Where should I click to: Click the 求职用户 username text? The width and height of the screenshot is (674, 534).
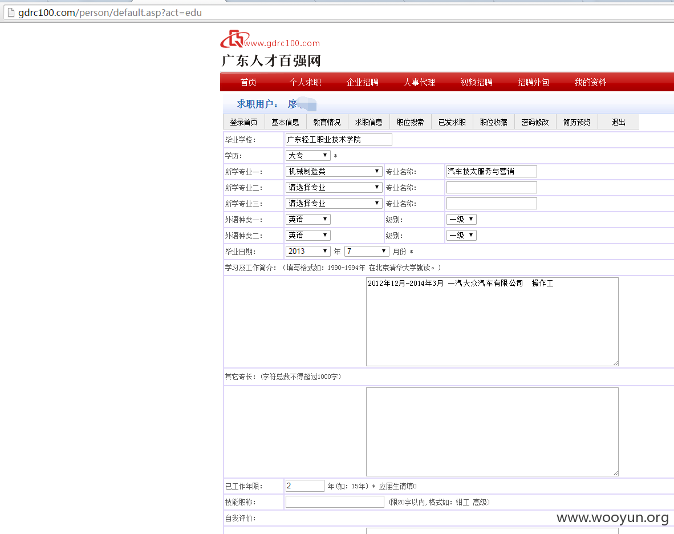pyautogui.click(x=302, y=104)
